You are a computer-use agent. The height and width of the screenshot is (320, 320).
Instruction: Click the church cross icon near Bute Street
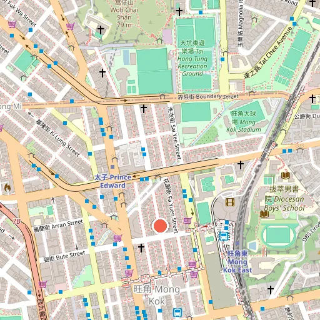point(141,248)
